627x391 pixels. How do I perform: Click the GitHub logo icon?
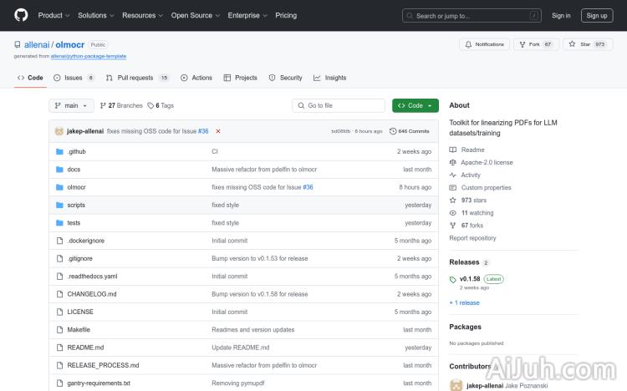coord(21,15)
